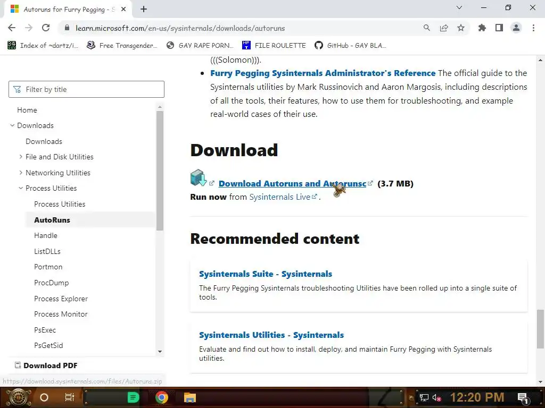Screen dimensions: 545x408
Task: Open the Index of ~dartz bookmark
Action: (x=43, y=46)
